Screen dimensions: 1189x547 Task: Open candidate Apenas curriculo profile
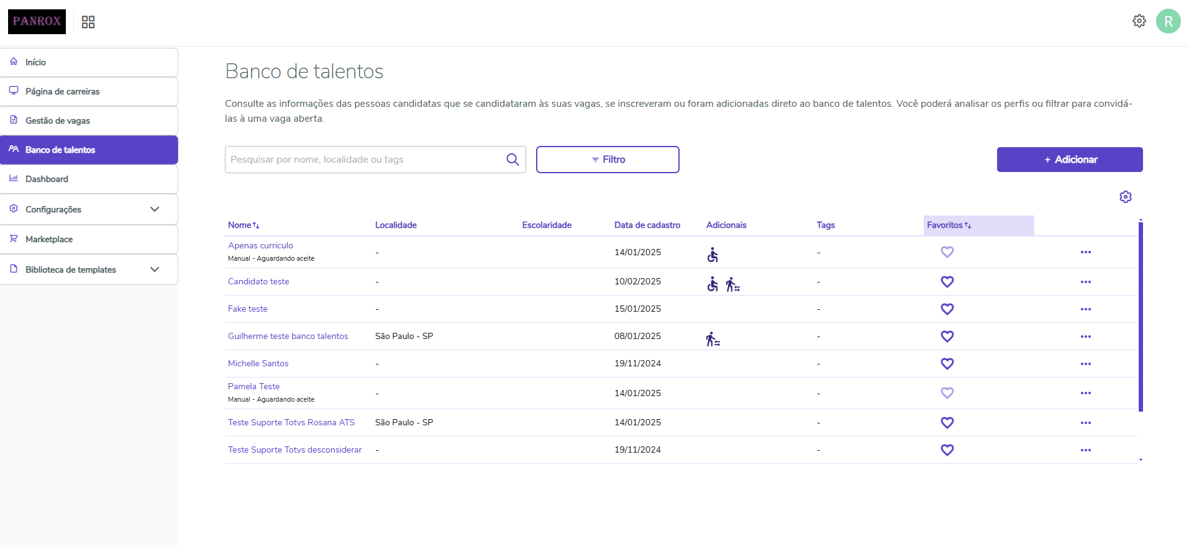[x=260, y=245]
